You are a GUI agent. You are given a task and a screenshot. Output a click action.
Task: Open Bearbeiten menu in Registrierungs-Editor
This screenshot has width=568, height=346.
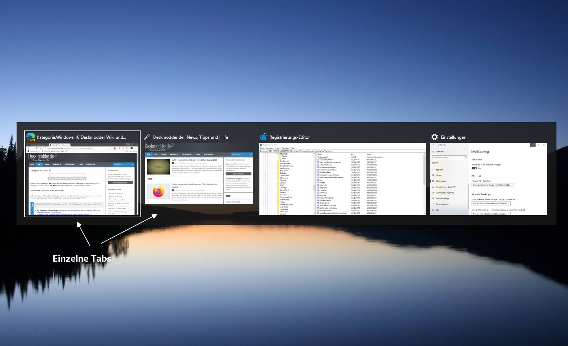click(269, 148)
